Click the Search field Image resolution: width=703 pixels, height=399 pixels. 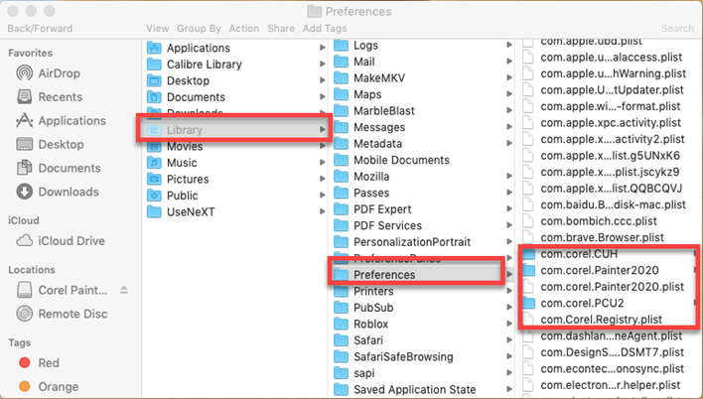pyautogui.click(x=677, y=28)
